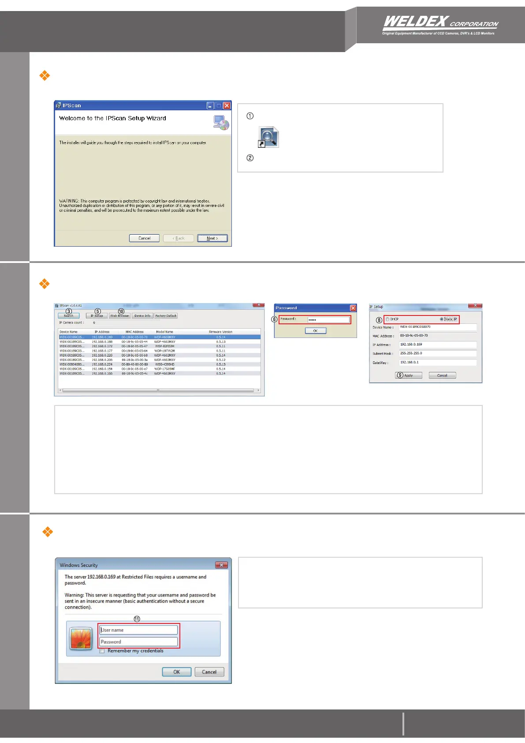Click the IPScan Setup Wizard title bar icon
Image resolution: width=525 pixels, height=743 pixels.
(x=58, y=105)
